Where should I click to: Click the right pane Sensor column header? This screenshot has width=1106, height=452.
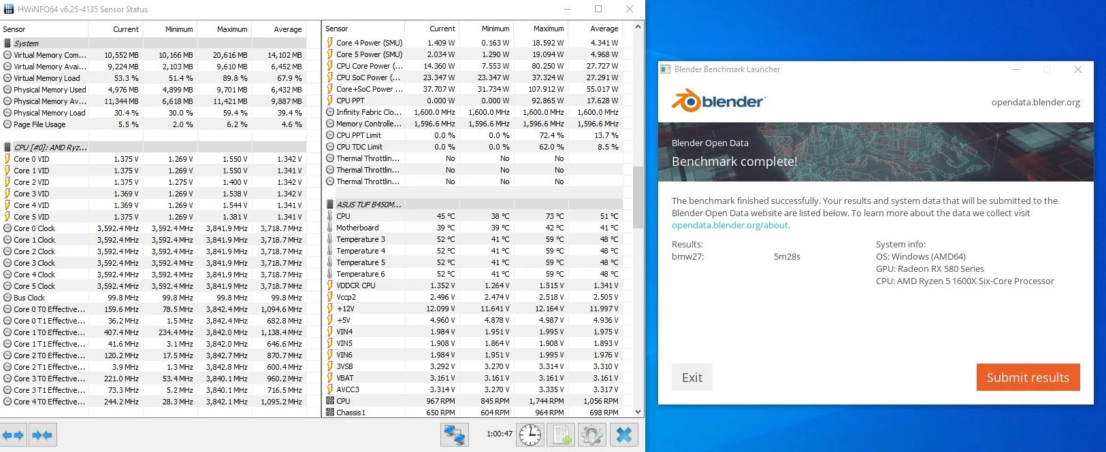(x=363, y=29)
